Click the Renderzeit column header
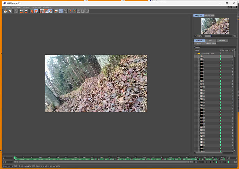This screenshot has height=169, width=239. 226,50
